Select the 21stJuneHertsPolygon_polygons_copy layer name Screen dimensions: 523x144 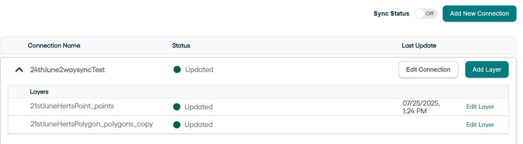(x=91, y=124)
